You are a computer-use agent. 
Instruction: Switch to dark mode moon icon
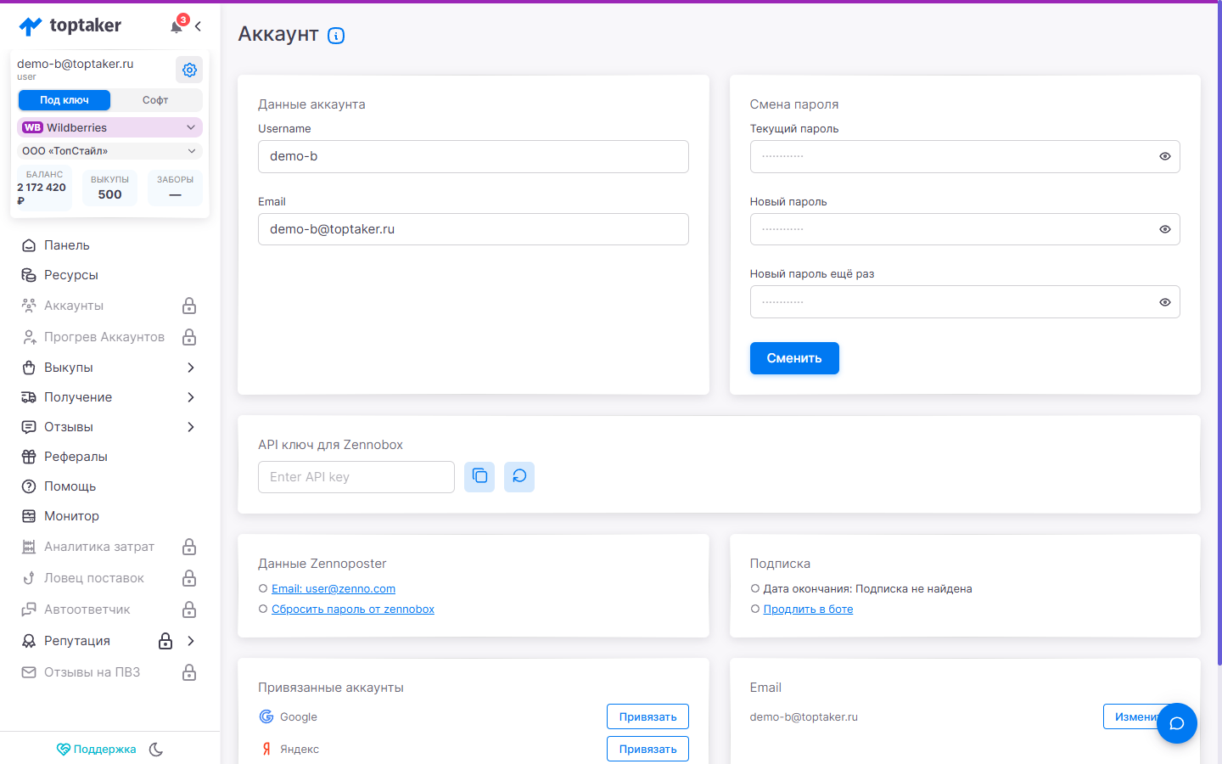pos(156,750)
